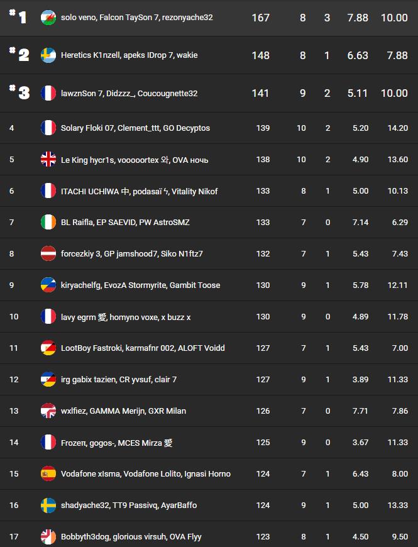Click the #1 rank badge
The width and height of the screenshot is (418, 547).
[19, 18]
